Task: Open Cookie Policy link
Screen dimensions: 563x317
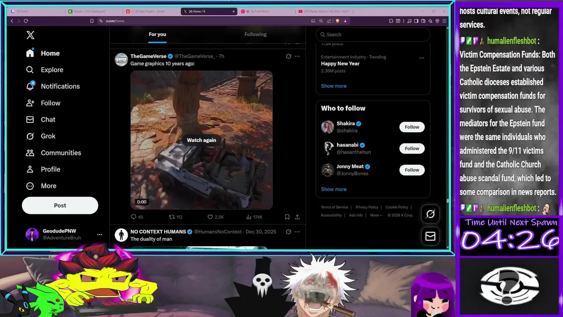Action: pos(397,207)
